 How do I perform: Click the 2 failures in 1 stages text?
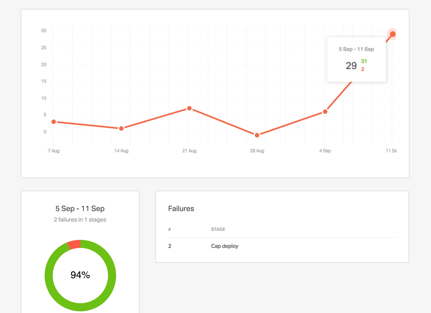point(80,219)
